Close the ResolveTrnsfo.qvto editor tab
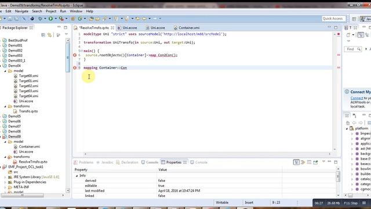The image size is (371, 209). tap(112, 28)
